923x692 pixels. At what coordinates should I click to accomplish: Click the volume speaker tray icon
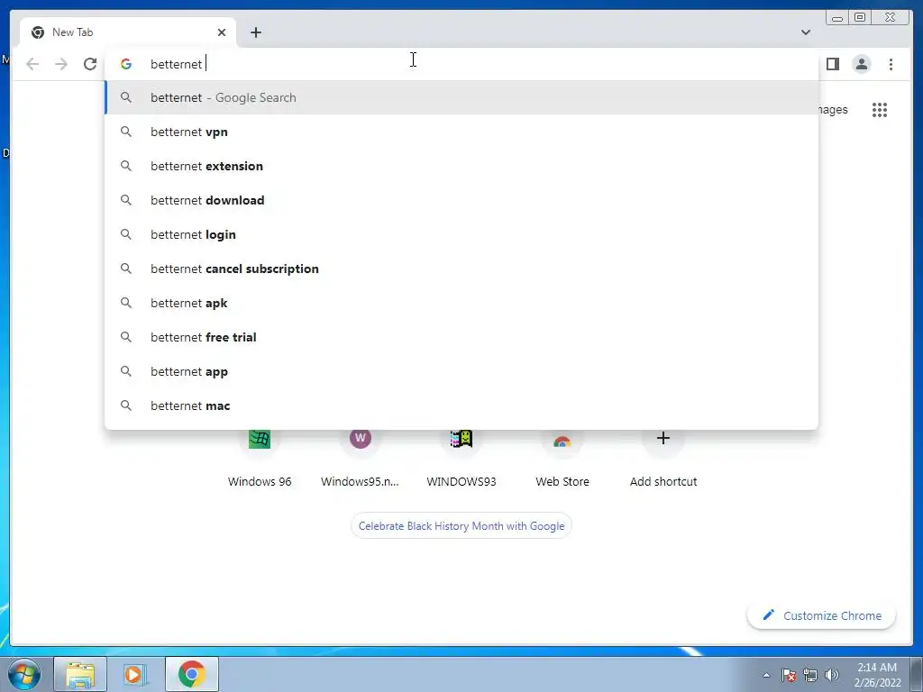832,675
